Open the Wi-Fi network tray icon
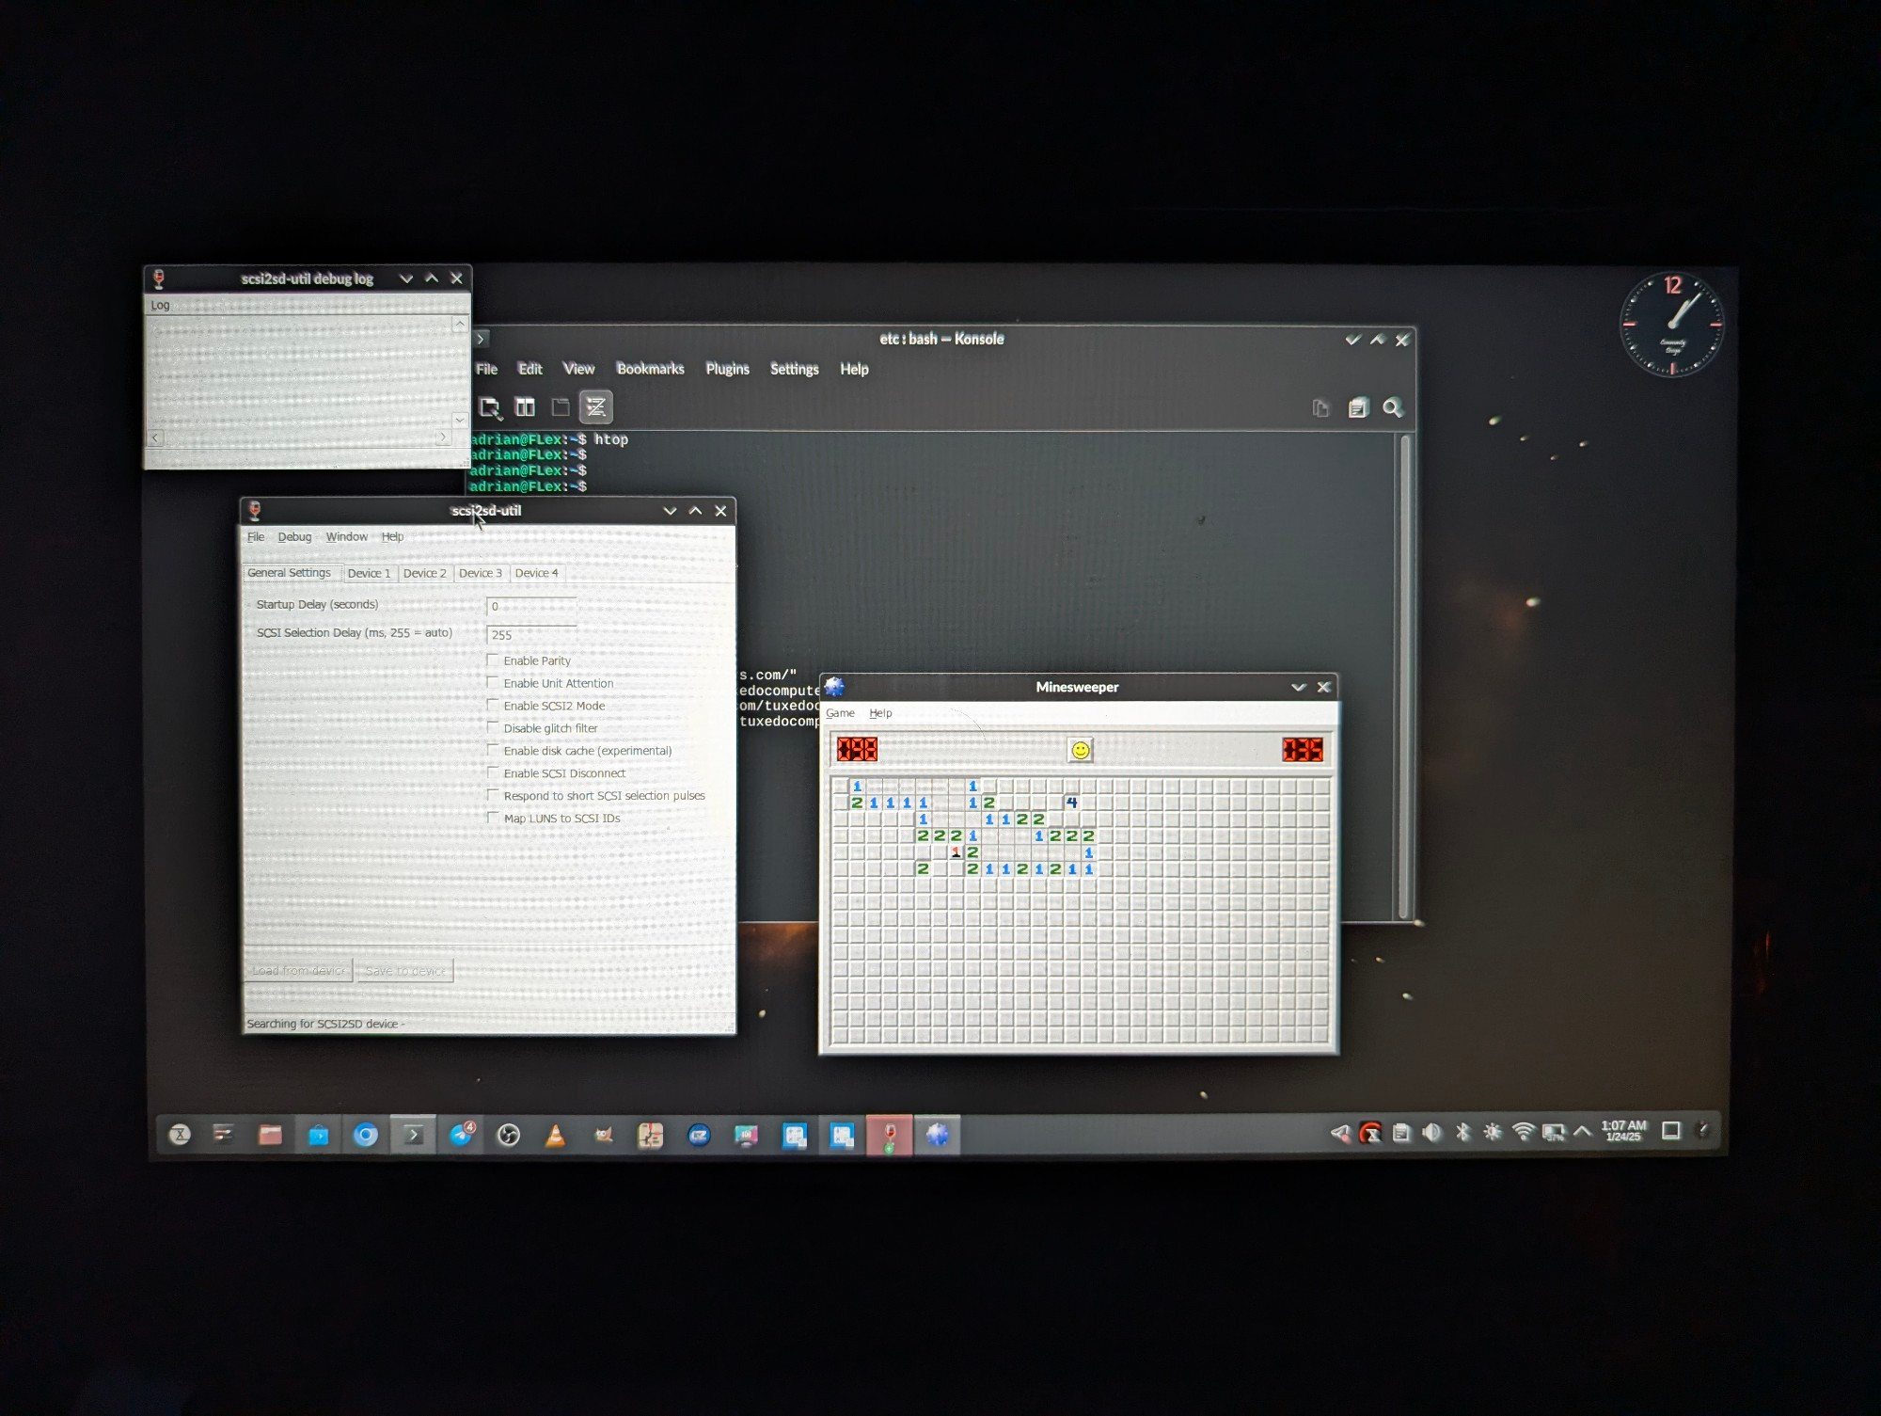Screen dimensions: 1881x1416 coord(1523,1132)
